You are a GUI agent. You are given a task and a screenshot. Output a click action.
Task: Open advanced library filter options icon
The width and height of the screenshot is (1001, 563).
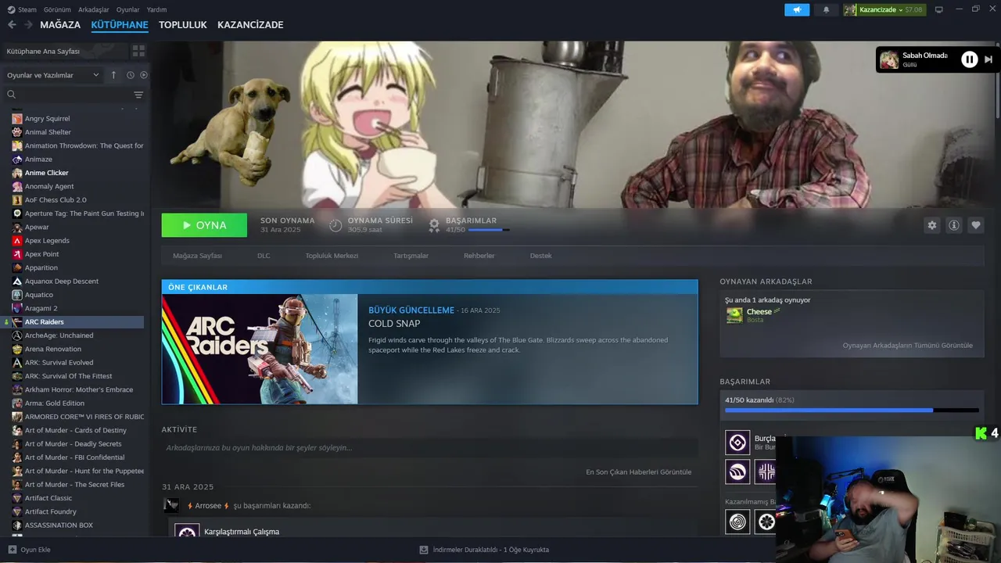[x=138, y=95]
